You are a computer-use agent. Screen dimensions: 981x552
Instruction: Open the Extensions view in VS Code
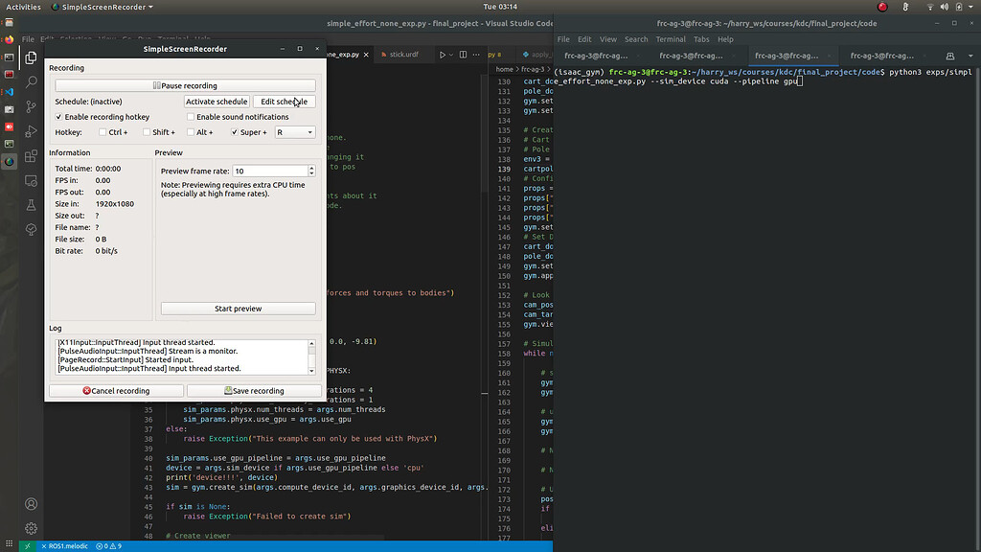coord(30,153)
